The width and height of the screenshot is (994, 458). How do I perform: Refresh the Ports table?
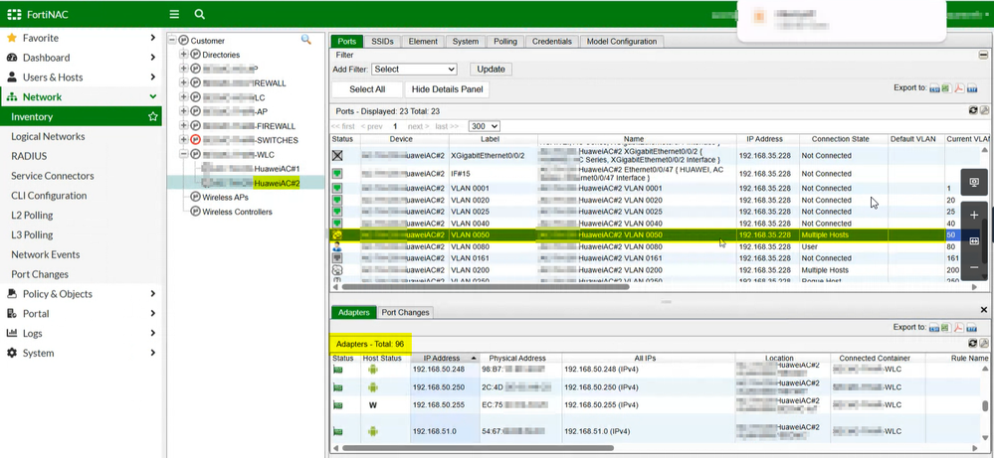click(x=973, y=111)
